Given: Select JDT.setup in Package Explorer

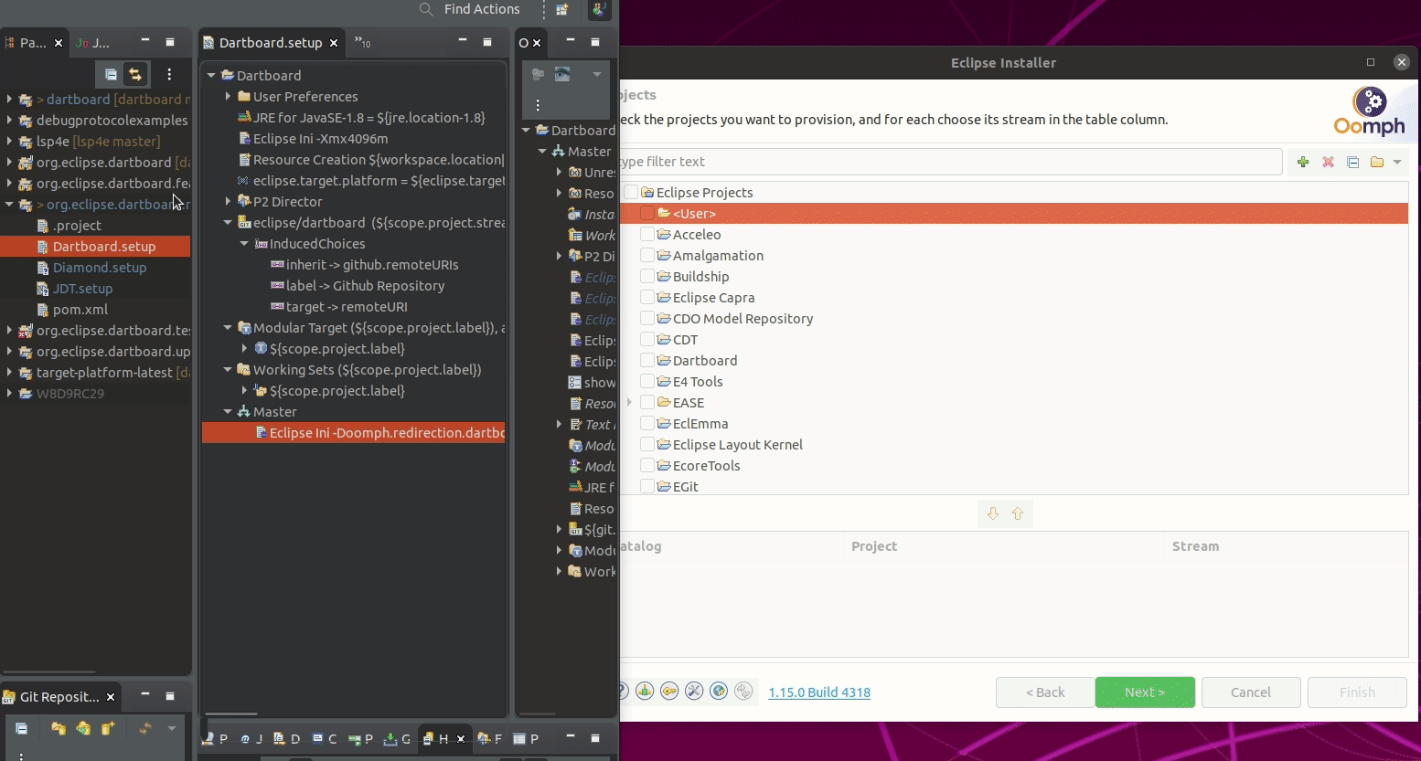Looking at the screenshot, I should tap(82, 289).
